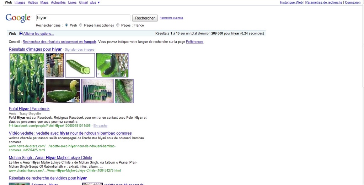Select the 'Web' radio button
The height and width of the screenshot is (185, 364).
[66, 25]
